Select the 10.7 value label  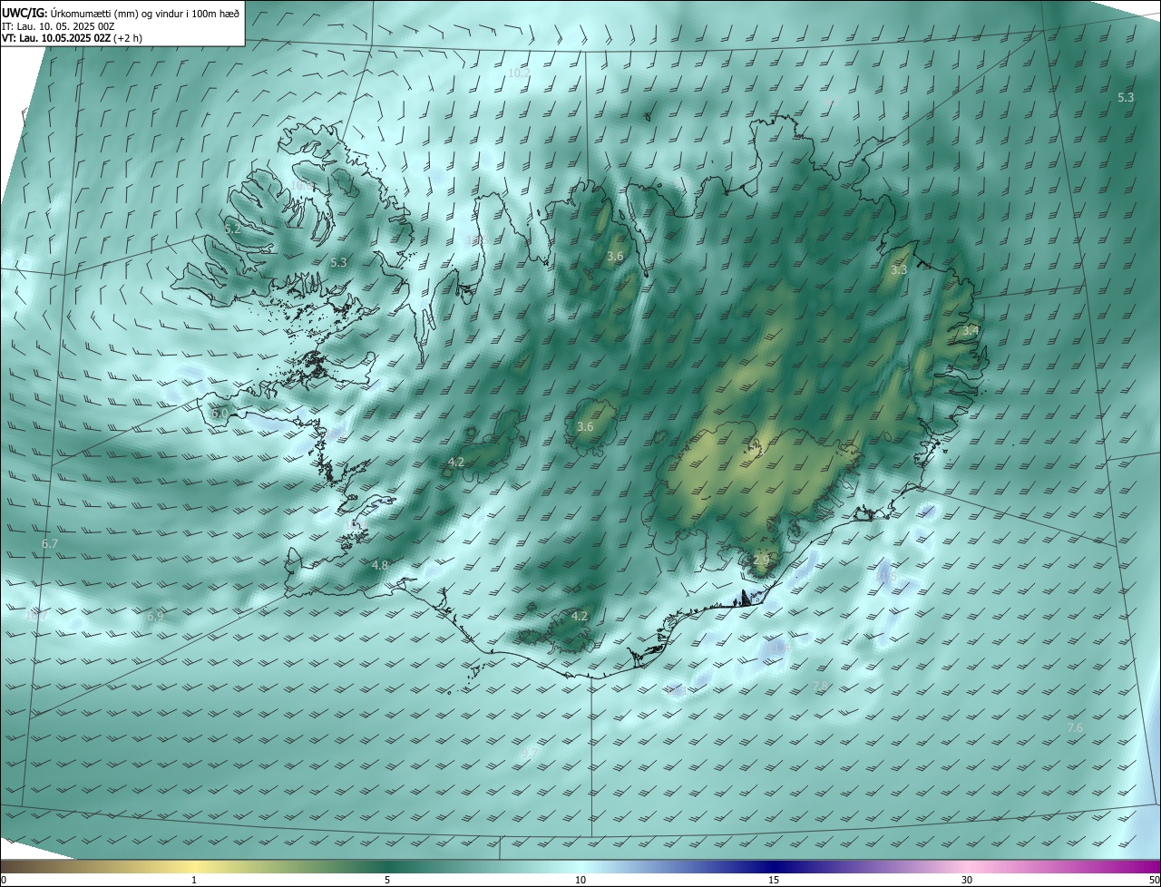click(37, 616)
